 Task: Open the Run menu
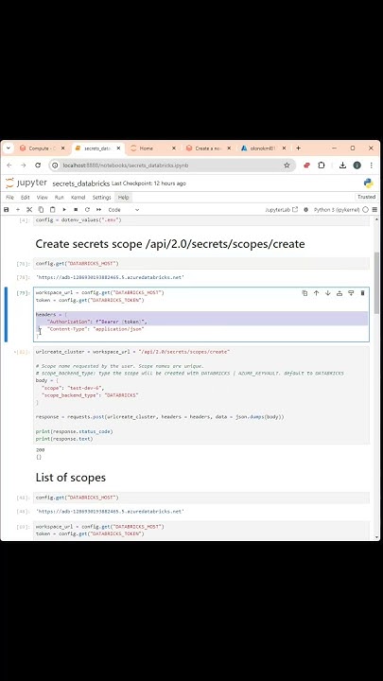pos(59,197)
